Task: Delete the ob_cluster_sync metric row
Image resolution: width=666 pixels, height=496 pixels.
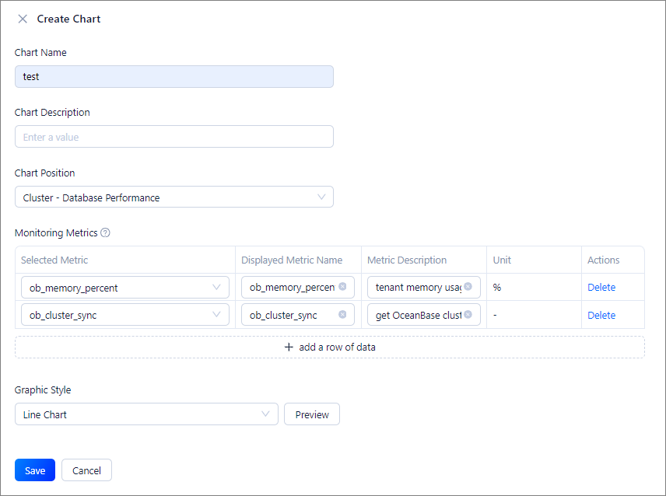Action: 601,315
